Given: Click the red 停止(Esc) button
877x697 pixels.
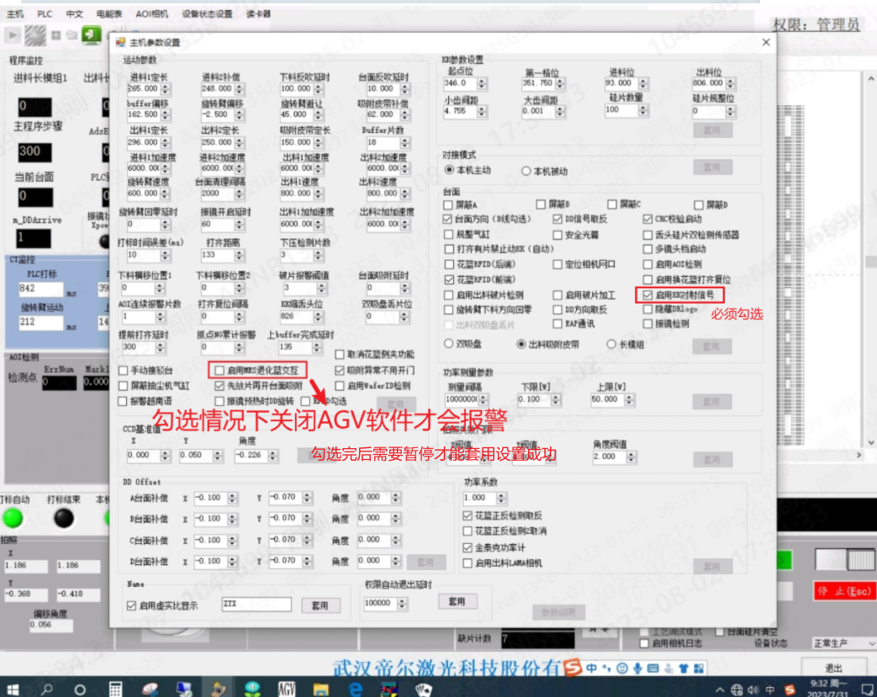Looking at the screenshot, I should click(843, 591).
